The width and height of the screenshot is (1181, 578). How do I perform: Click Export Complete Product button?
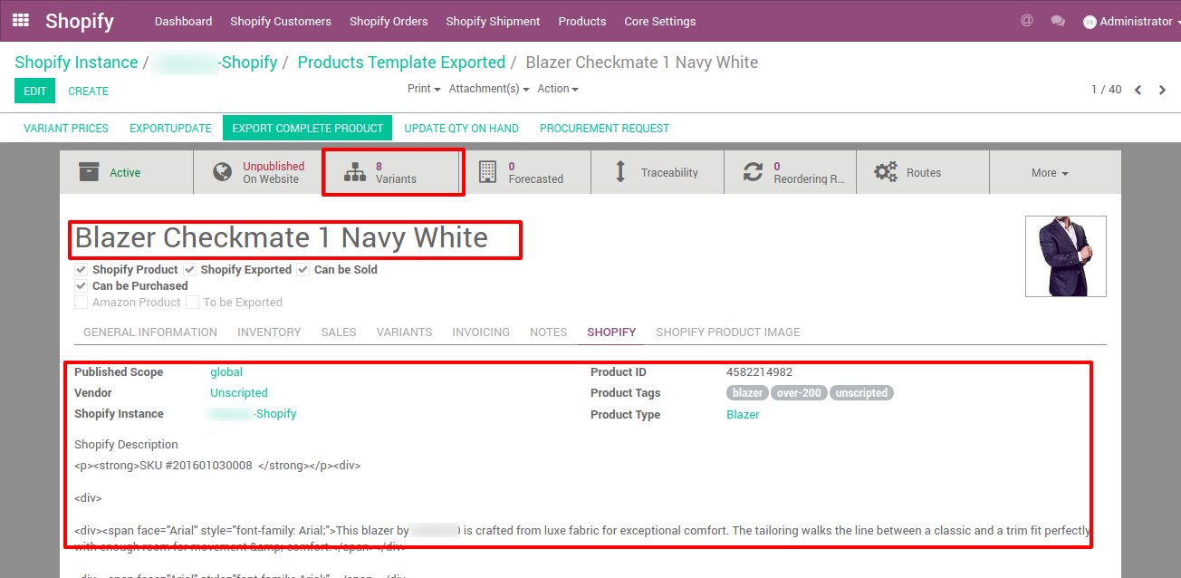[x=308, y=129]
